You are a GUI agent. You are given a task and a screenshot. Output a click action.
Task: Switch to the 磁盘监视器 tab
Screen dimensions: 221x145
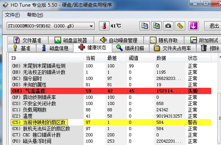[x=71, y=40]
